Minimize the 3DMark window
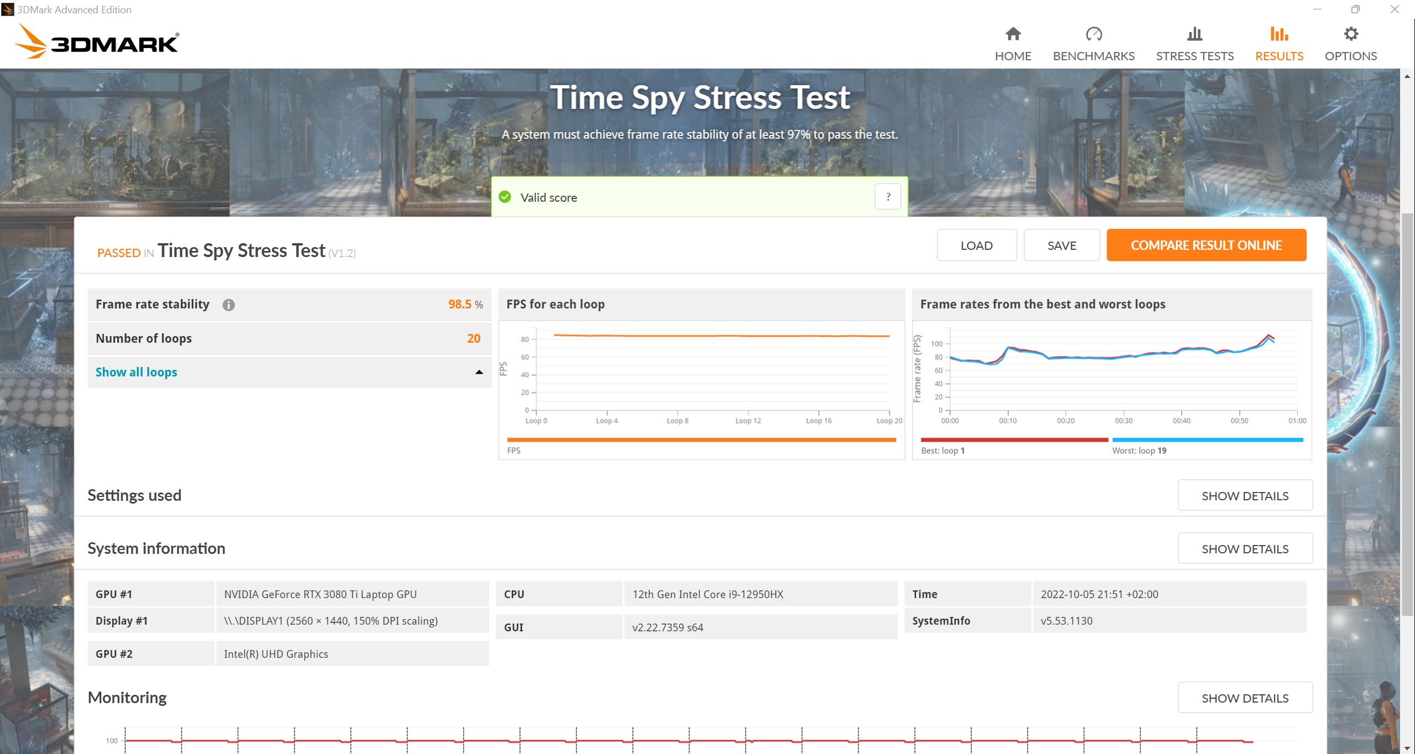This screenshot has width=1415, height=754. click(1317, 9)
